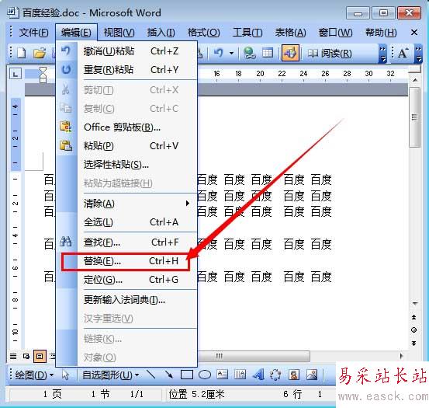The width and height of the screenshot is (429, 408).
Task: Click the Insert WordArt icon
Action: (x=258, y=375)
